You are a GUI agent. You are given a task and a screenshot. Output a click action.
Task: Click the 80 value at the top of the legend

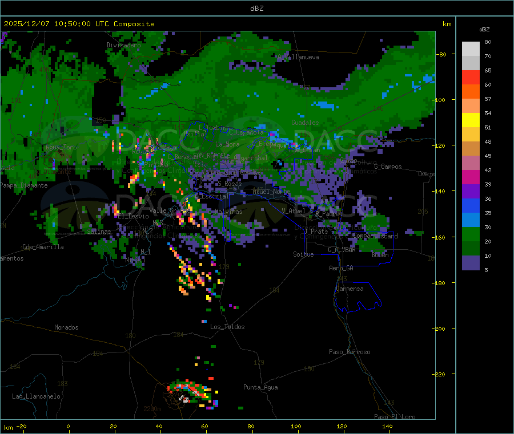tap(488, 42)
